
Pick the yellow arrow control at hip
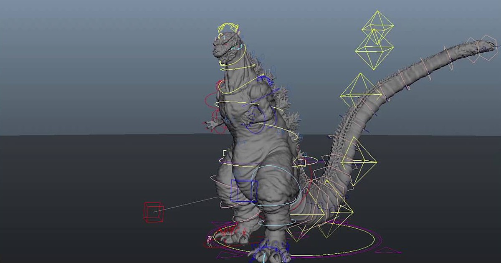300,162
